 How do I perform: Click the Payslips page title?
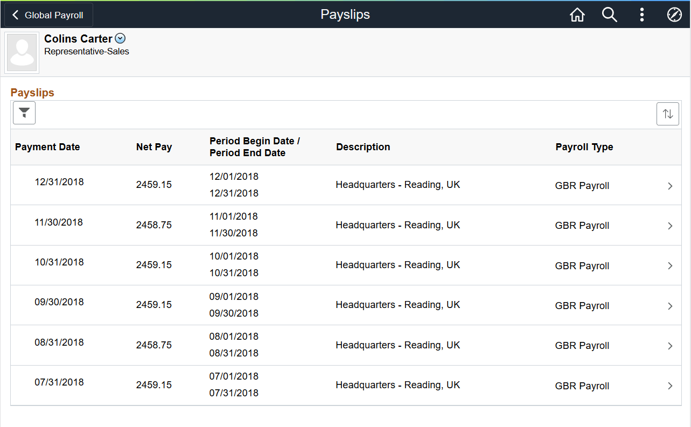(x=345, y=15)
